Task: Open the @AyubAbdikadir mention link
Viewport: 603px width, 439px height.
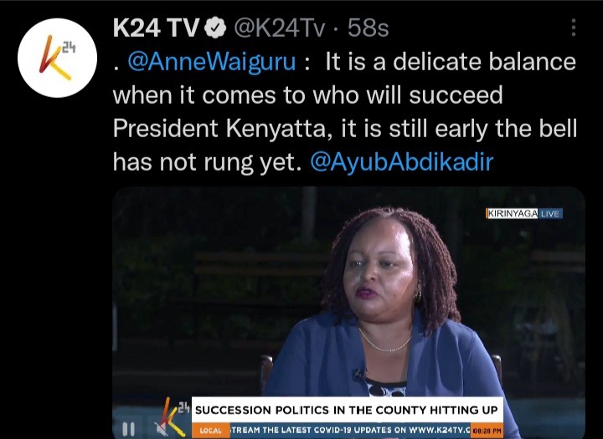Action: [401, 161]
